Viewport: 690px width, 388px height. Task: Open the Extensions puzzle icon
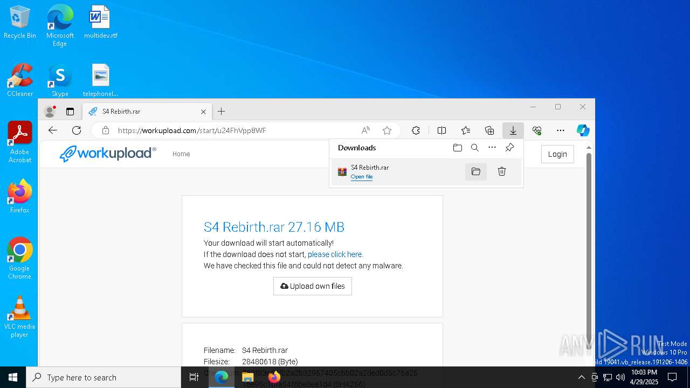pyautogui.click(x=416, y=130)
